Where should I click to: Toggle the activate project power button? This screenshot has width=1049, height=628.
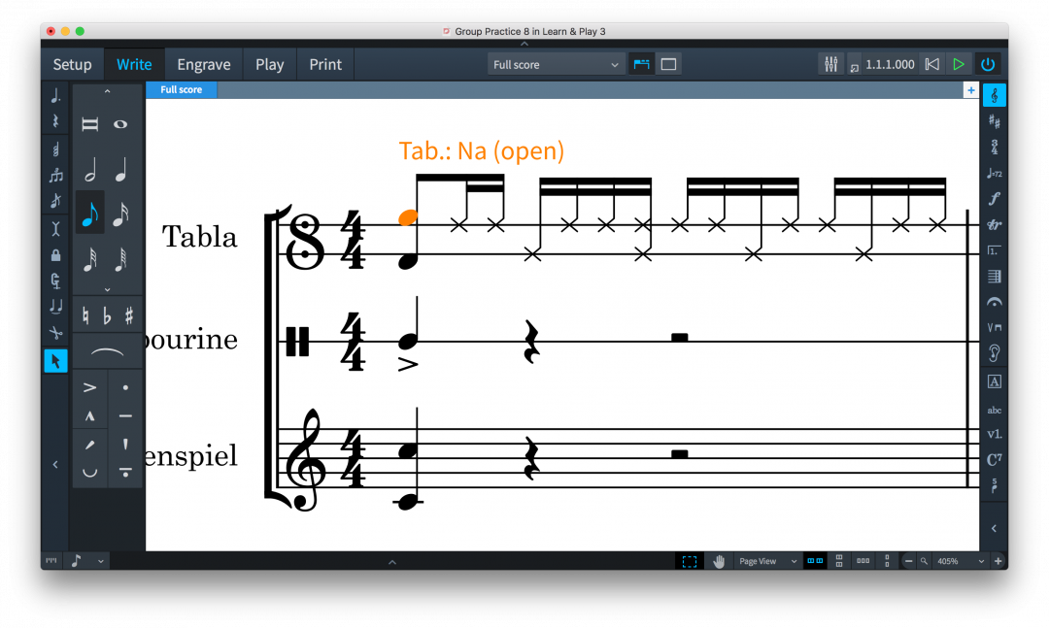click(988, 64)
